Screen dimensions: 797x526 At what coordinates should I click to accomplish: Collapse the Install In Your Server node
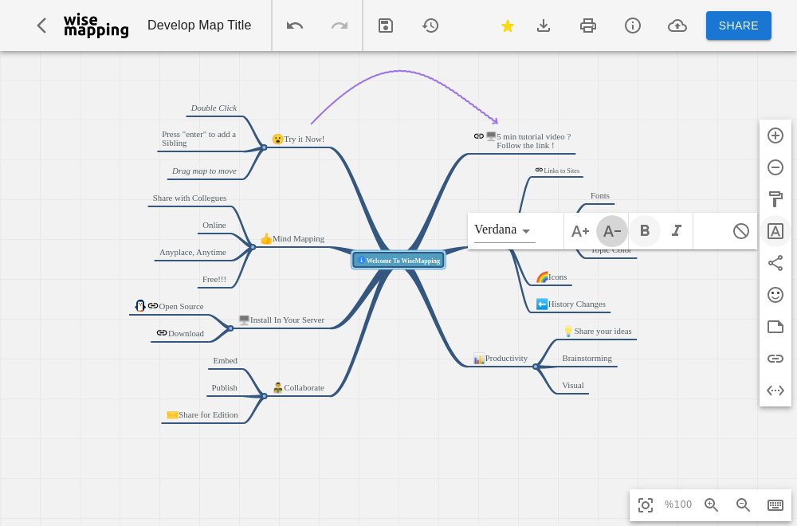click(230, 328)
